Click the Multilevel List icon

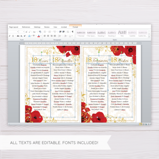pos(55,32)
